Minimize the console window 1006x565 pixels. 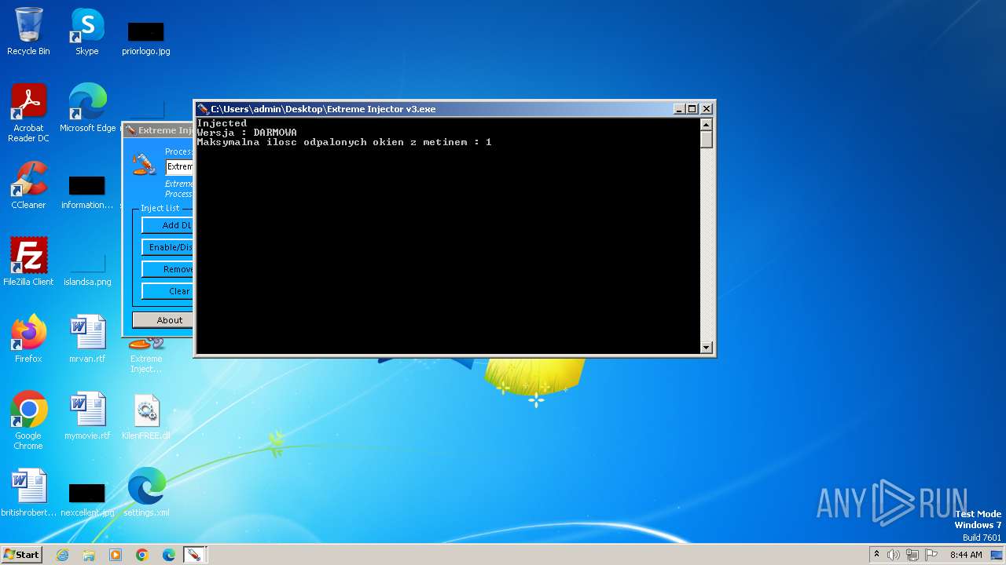click(680, 109)
